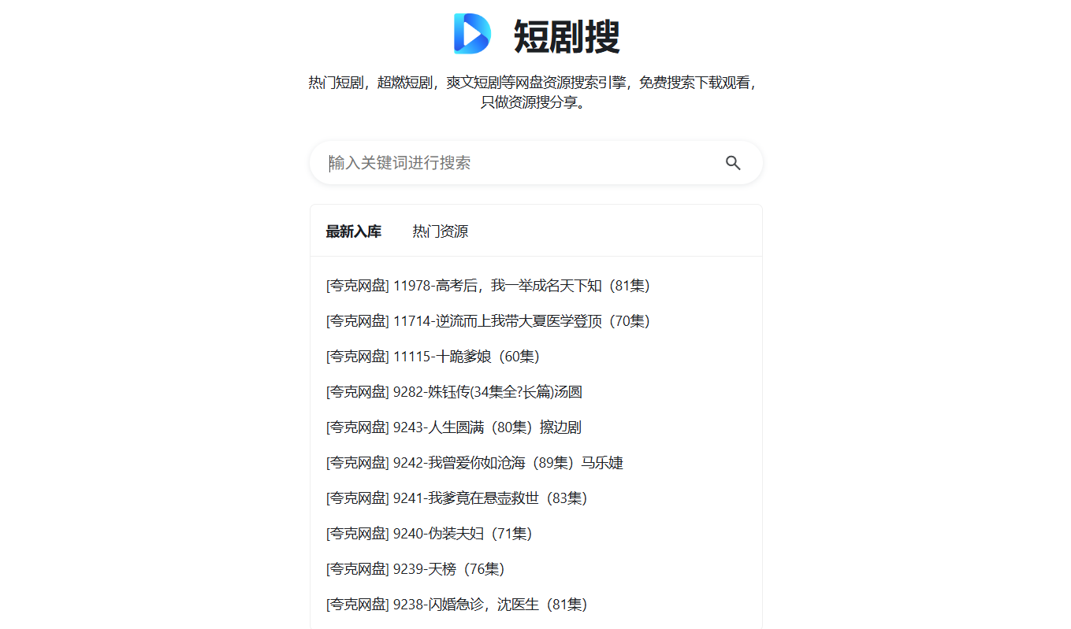This screenshot has width=1071, height=629.
Task: Open 9238-闪婚急诊，沈医生 (81集)
Action: pyautogui.click(x=456, y=605)
